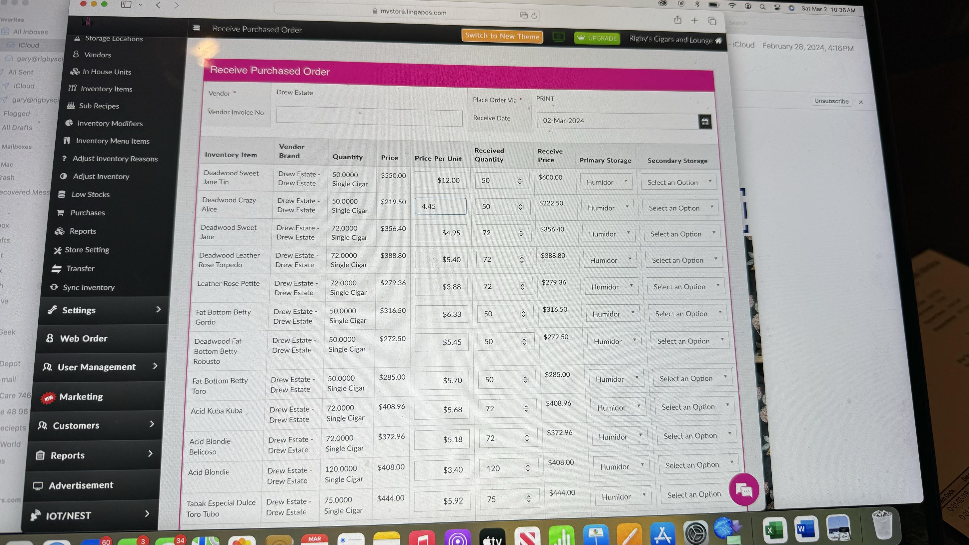This screenshot has width=969, height=545.
Task: Open the hamburger menu icon beside the page title
Action: 196,28
